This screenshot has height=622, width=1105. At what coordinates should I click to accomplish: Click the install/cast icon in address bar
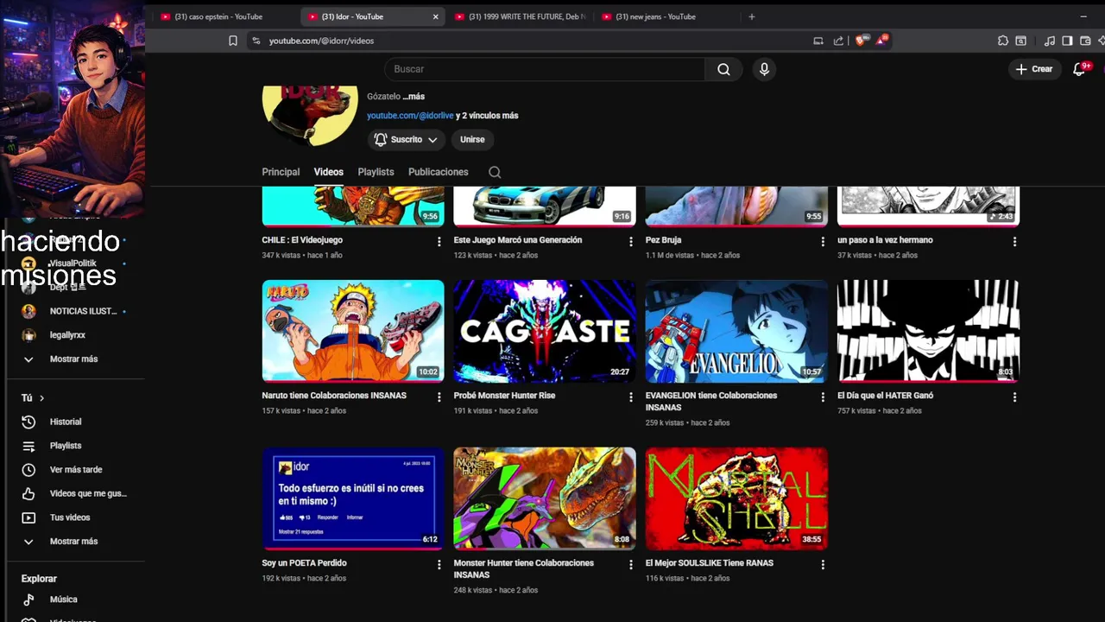coord(818,41)
